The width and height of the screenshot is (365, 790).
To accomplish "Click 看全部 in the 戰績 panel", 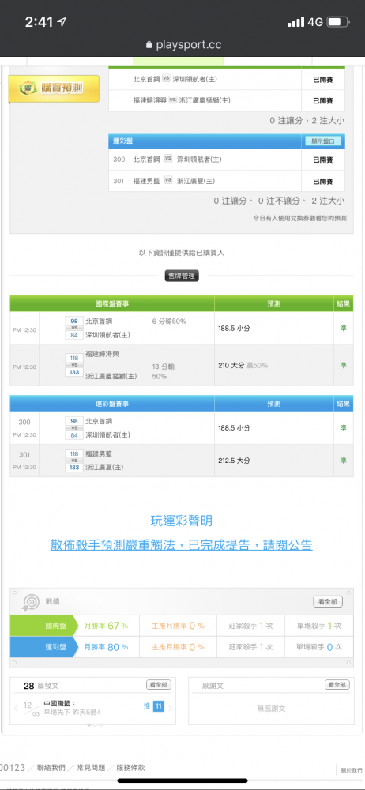I will (x=328, y=601).
